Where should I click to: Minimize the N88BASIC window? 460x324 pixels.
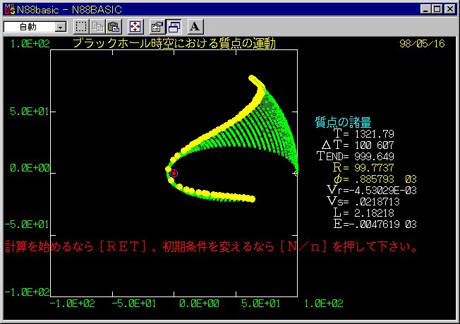click(425, 9)
